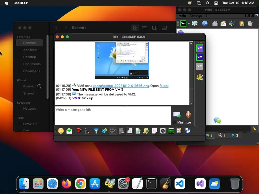Open Spotlight search in the menu bar
Image resolution: width=259 pixels, height=194 pixels.
point(208,3)
